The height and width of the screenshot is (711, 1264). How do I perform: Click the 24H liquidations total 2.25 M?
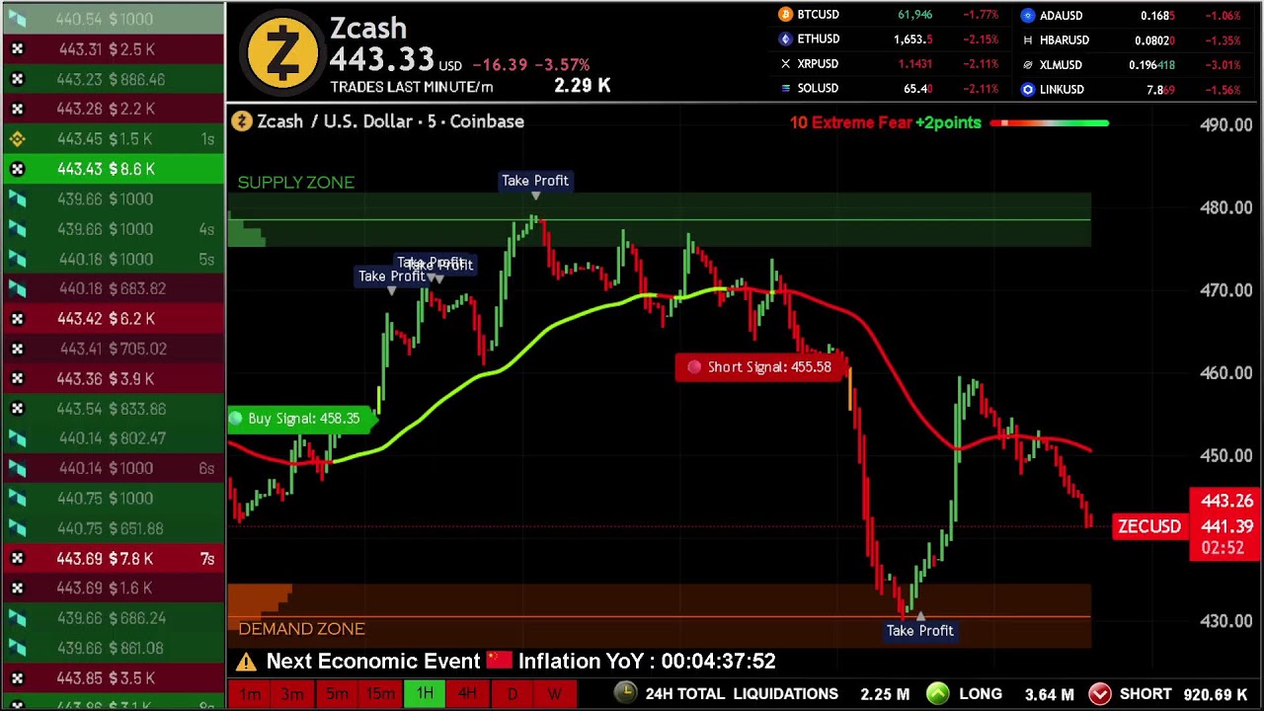pos(885,694)
